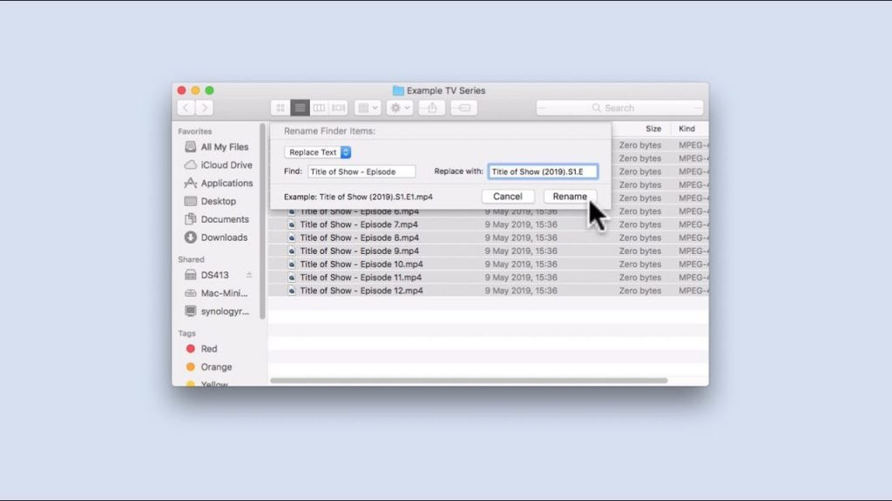This screenshot has height=501, width=892.
Task: Open the Action gear menu
Action: click(x=399, y=107)
